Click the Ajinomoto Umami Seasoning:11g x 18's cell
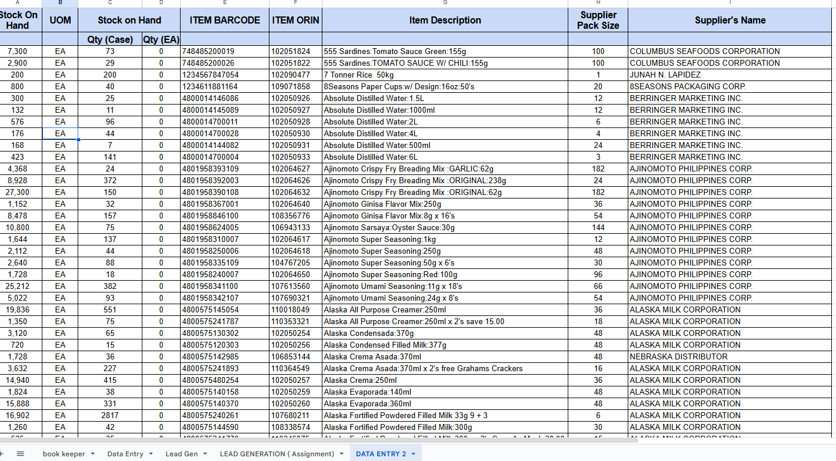Viewport: 836px width, 461px height. click(445, 286)
